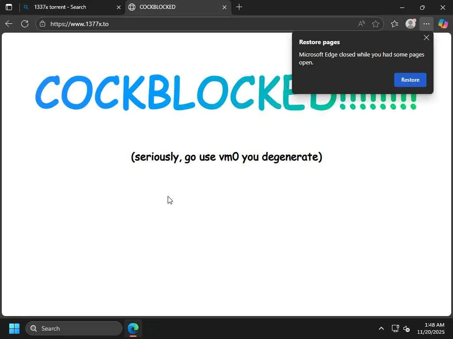
Task: Open the profile avatar menu
Action: click(411, 24)
